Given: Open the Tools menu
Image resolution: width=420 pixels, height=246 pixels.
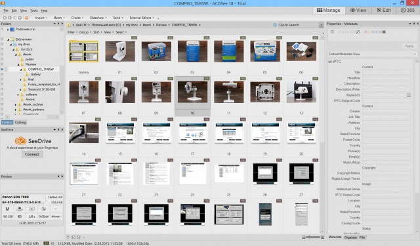Looking at the screenshot, I should [x=33, y=10].
